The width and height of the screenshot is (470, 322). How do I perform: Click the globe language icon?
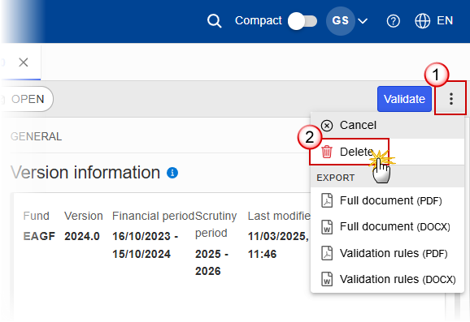(422, 21)
